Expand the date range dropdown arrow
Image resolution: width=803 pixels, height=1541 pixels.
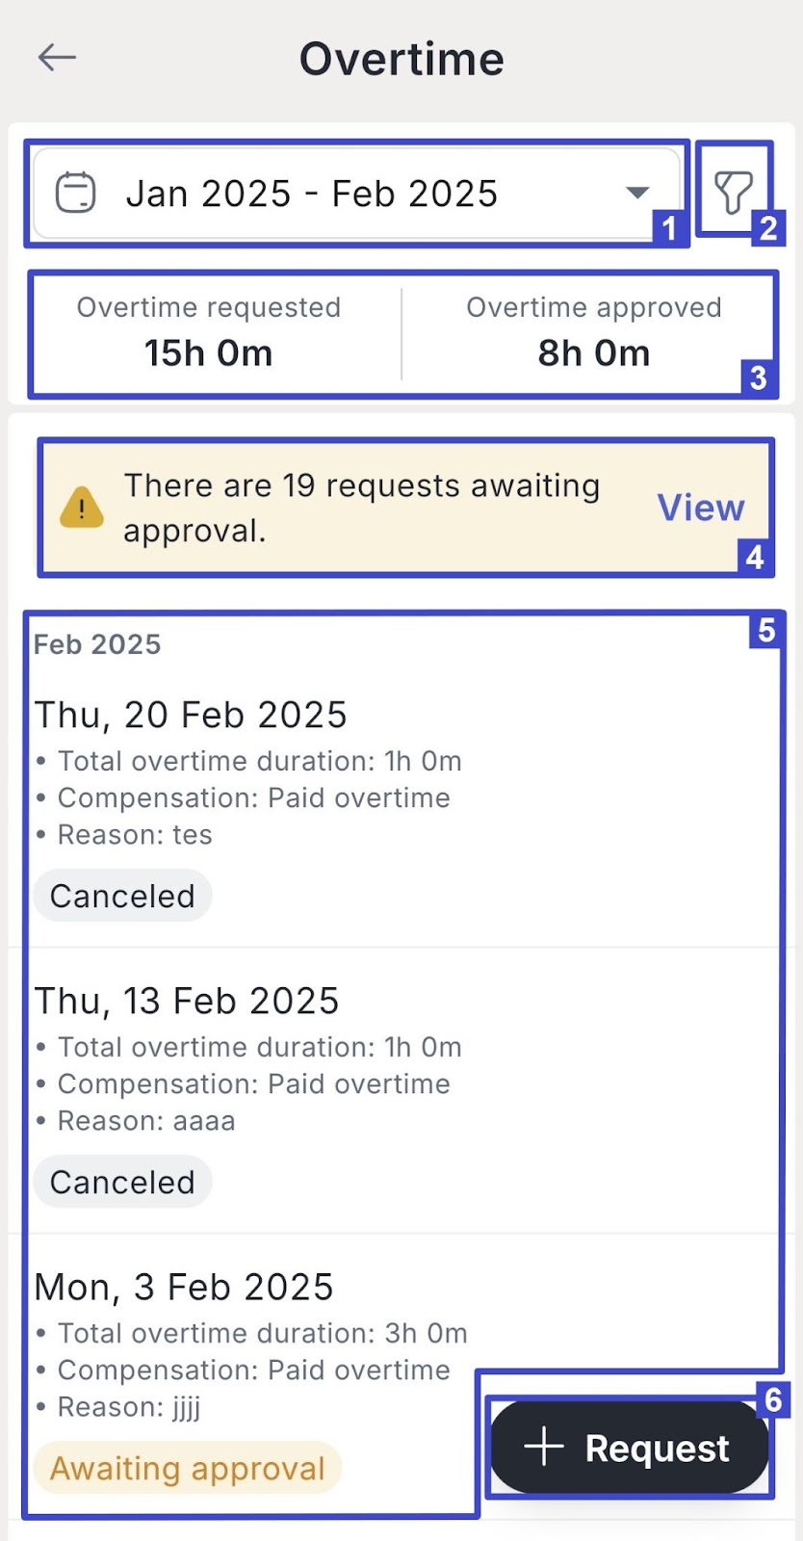(636, 193)
